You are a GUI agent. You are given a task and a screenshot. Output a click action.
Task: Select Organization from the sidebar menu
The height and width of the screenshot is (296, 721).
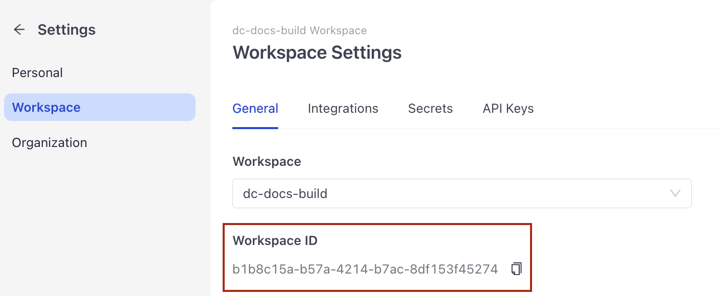pos(49,142)
